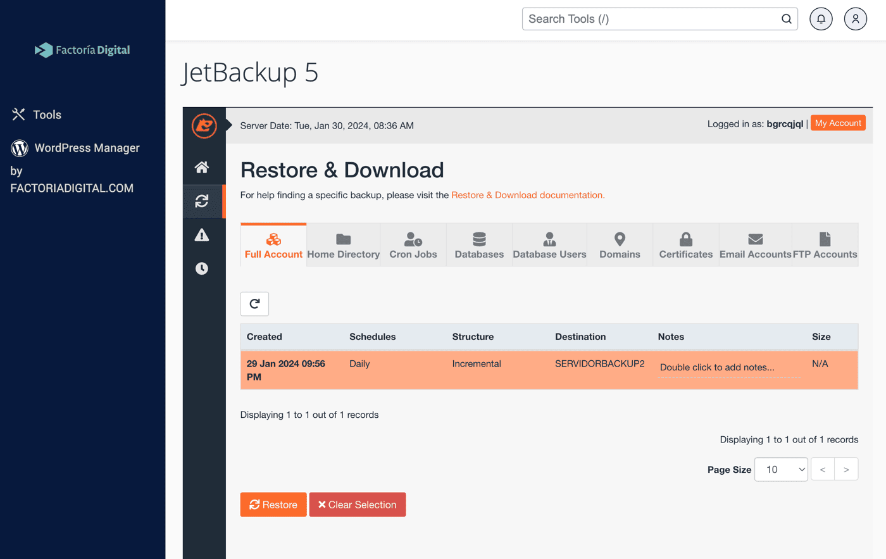Click the 'Double click to add notes...' field
Screen dimensions: 886x559
728,368
